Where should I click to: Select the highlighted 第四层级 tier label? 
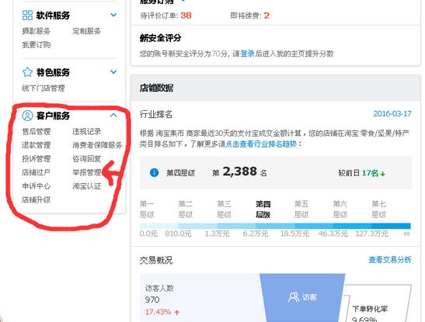[263, 209]
